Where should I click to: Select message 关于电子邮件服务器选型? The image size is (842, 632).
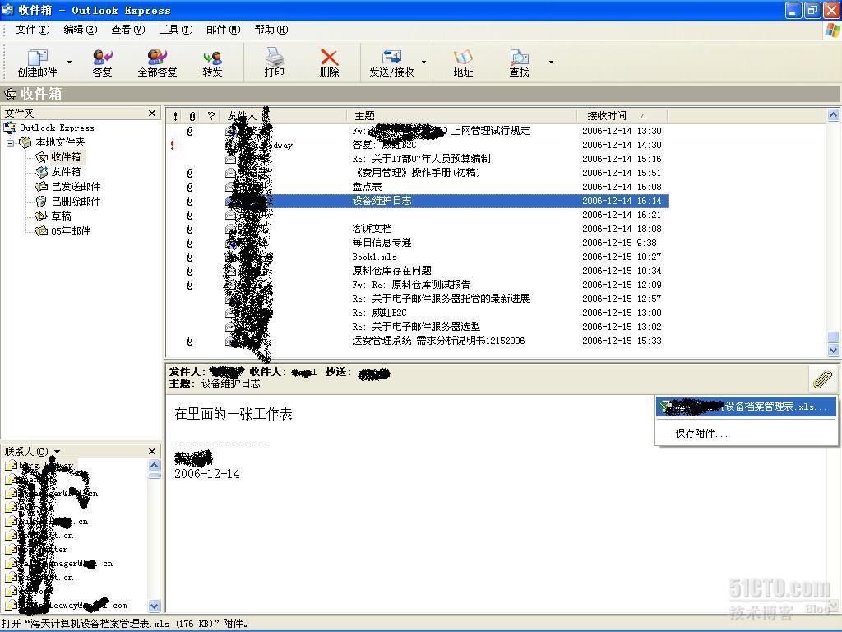[x=417, y=326]
